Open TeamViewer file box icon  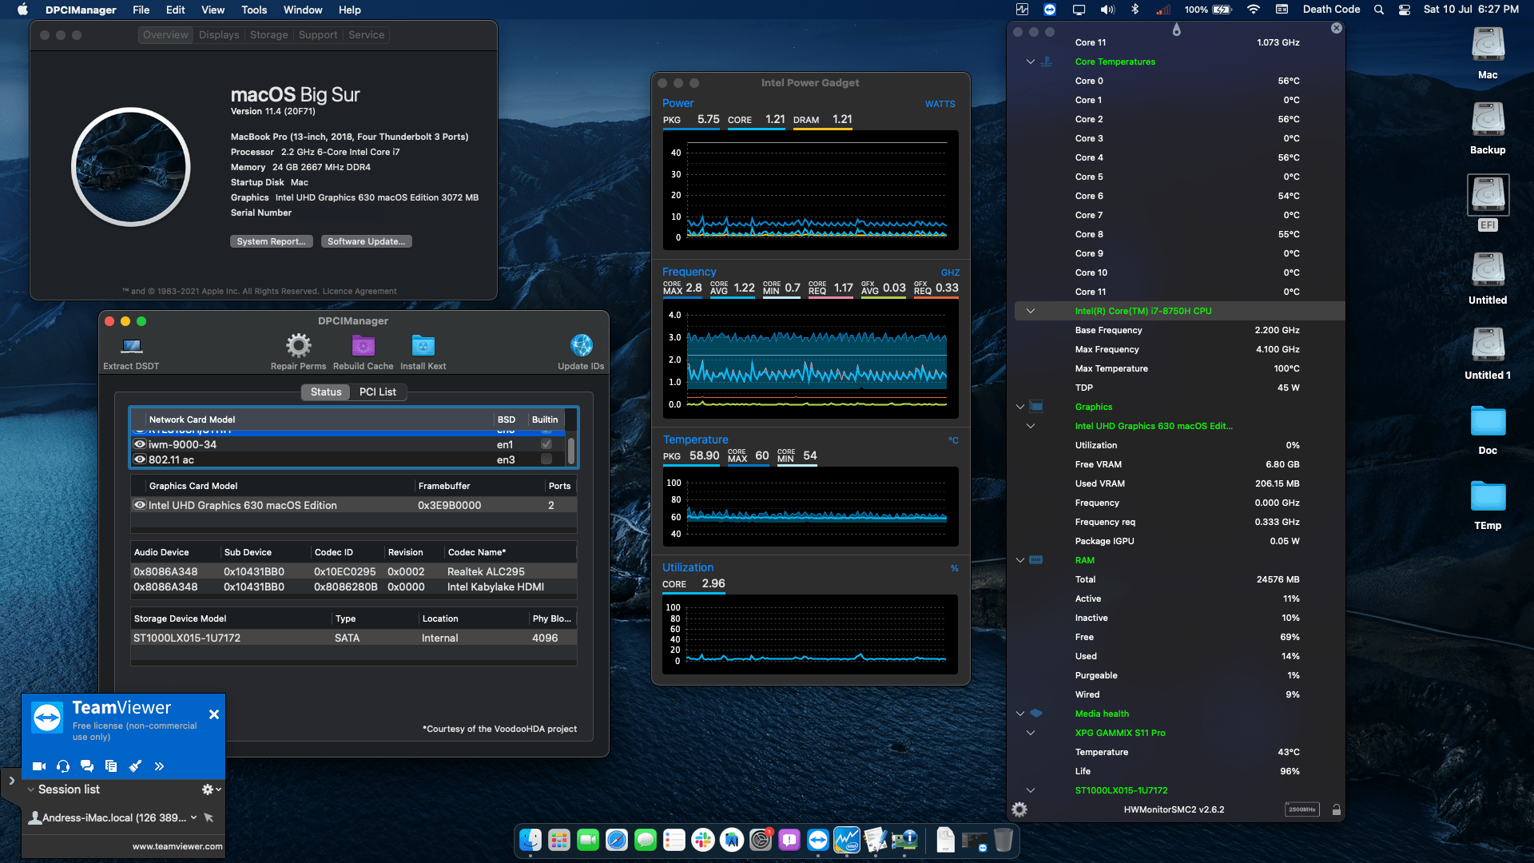(x=111, y=766)
